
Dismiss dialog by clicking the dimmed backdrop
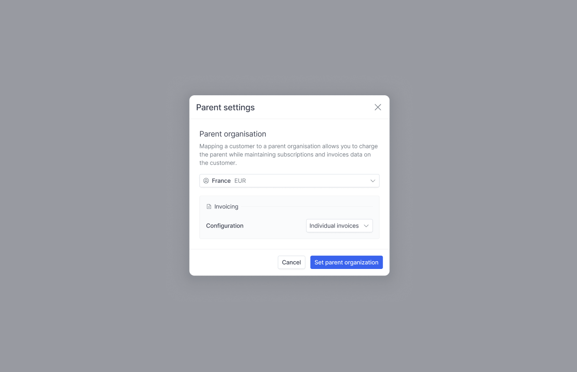(x=91, y=182)
